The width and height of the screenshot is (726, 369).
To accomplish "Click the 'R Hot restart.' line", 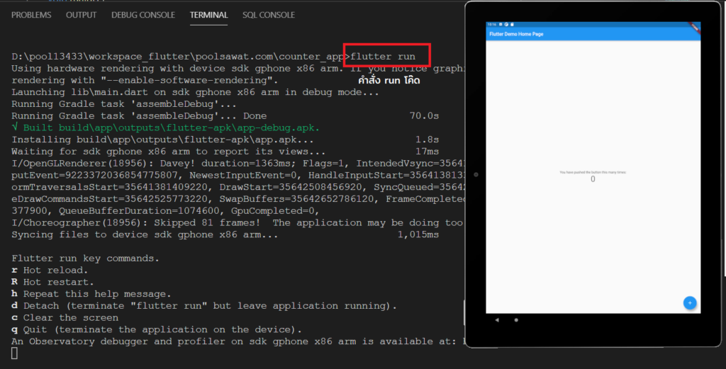I will (x=52, y=282).
